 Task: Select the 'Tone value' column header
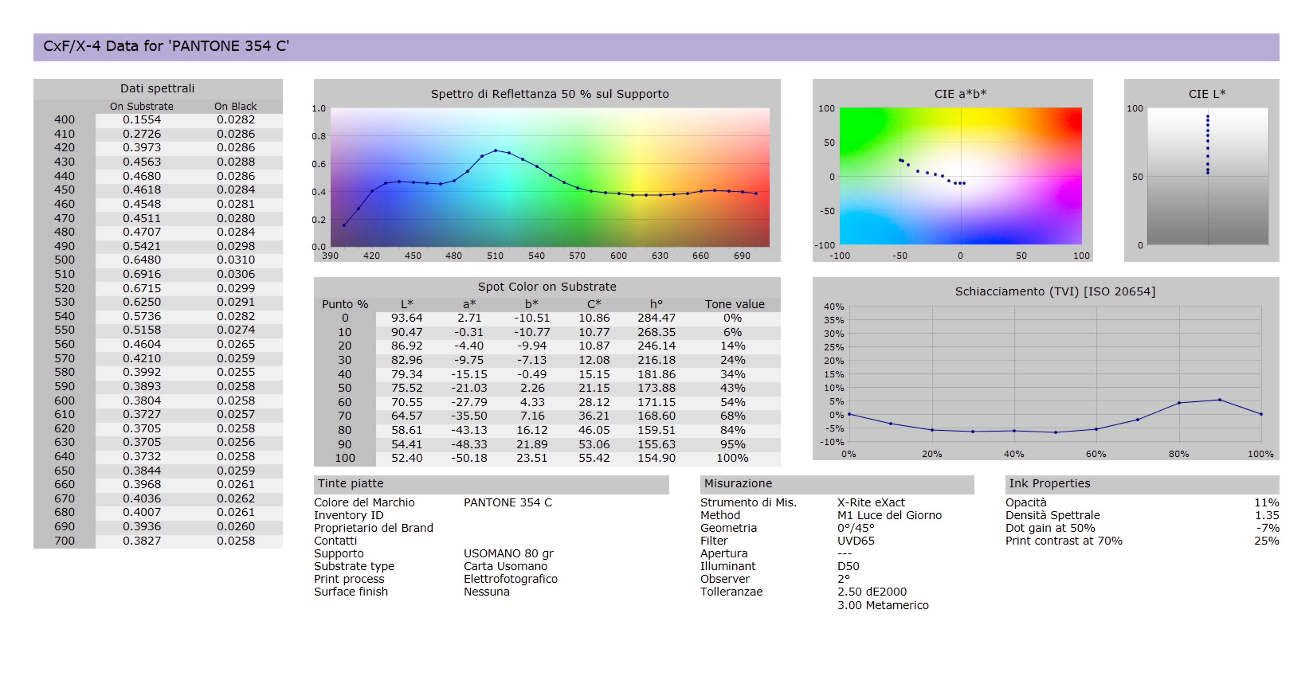coord(734,304)
